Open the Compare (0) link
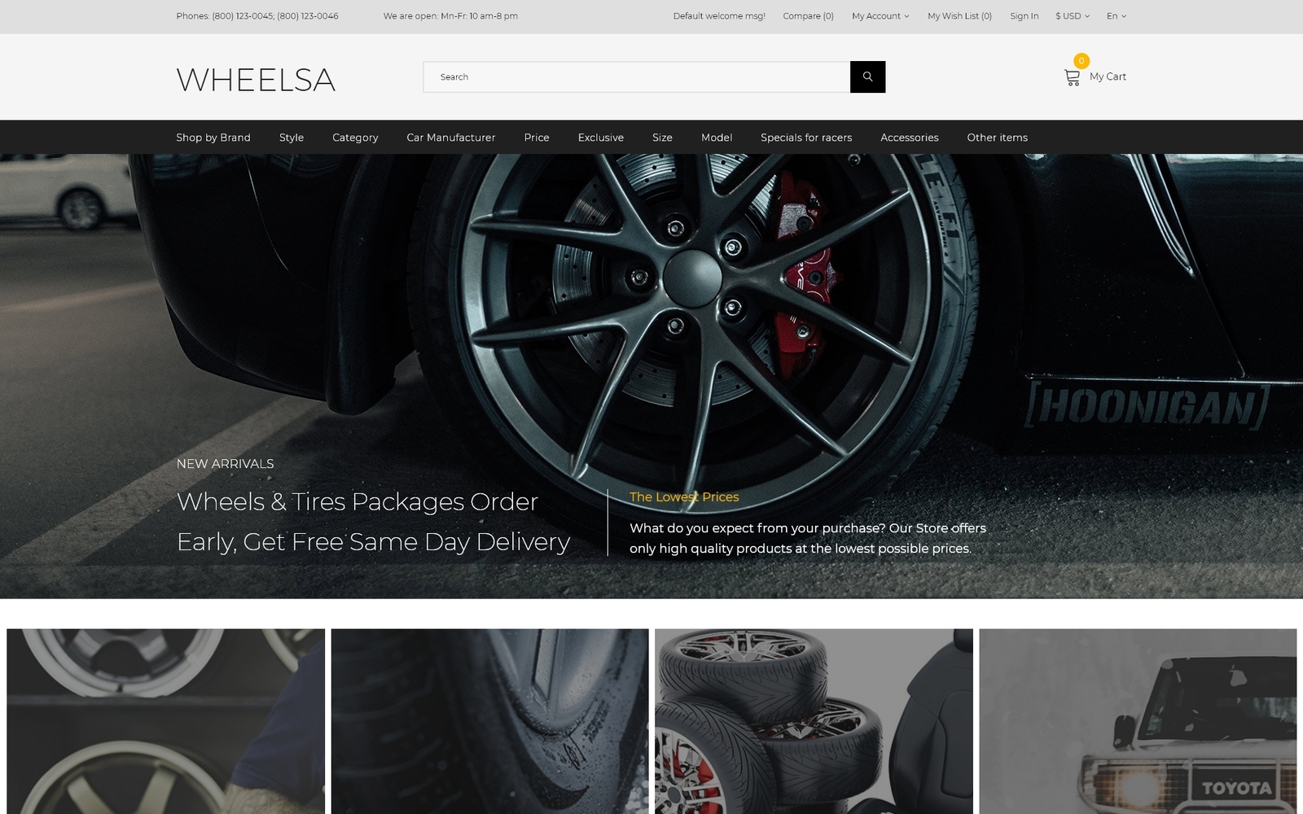Viewport: 1303px width, 814px height. point(809,16)
